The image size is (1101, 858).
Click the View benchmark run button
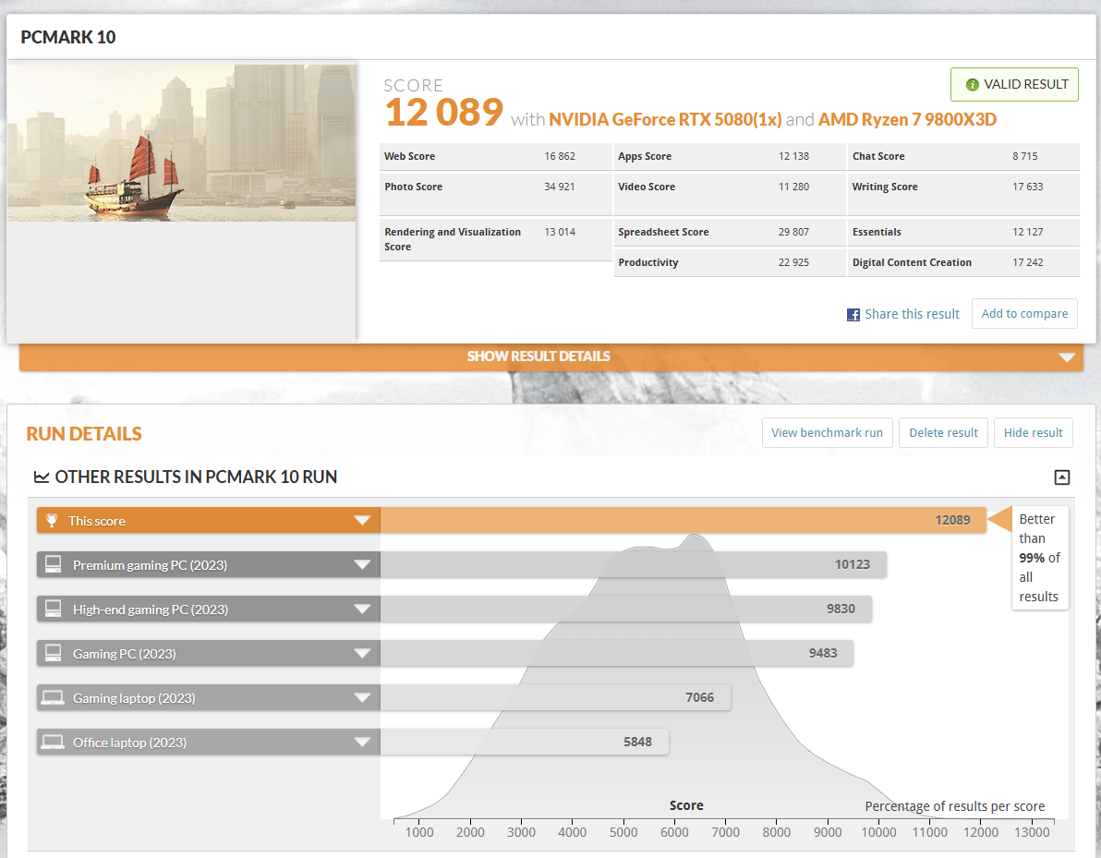828,432
